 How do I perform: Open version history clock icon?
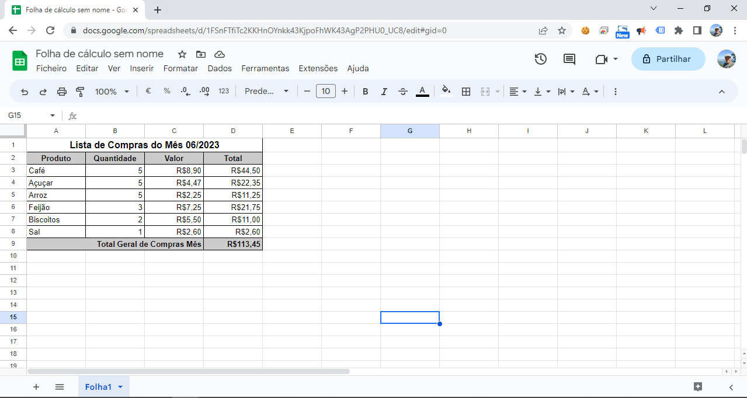[x=541, y=59]
